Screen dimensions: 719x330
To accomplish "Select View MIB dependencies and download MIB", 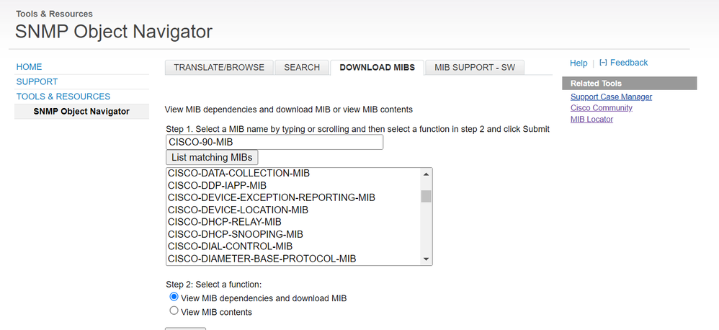I will tap(174, 297).
